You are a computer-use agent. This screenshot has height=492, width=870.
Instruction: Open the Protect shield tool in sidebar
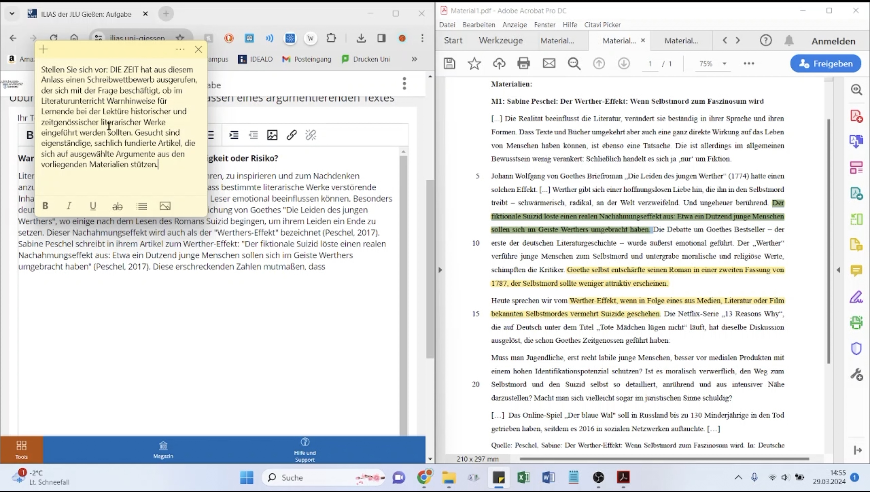tap(856, 349)
